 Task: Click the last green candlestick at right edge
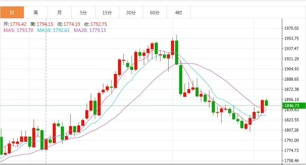point(267,103)
